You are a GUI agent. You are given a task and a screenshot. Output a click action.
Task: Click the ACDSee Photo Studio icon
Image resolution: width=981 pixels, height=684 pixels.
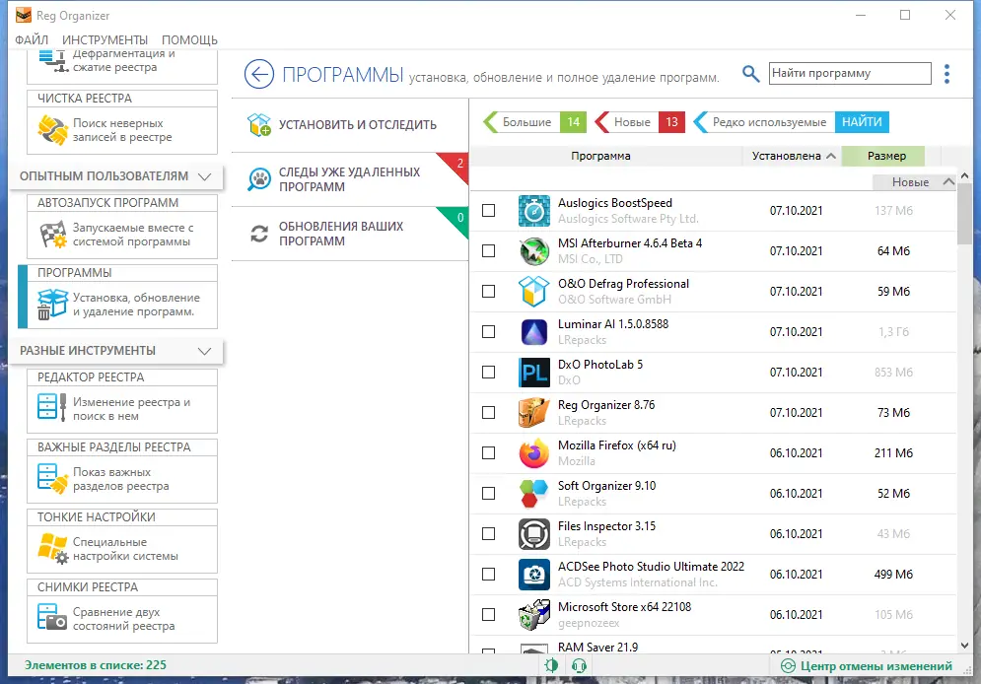(x=533, y=574)
